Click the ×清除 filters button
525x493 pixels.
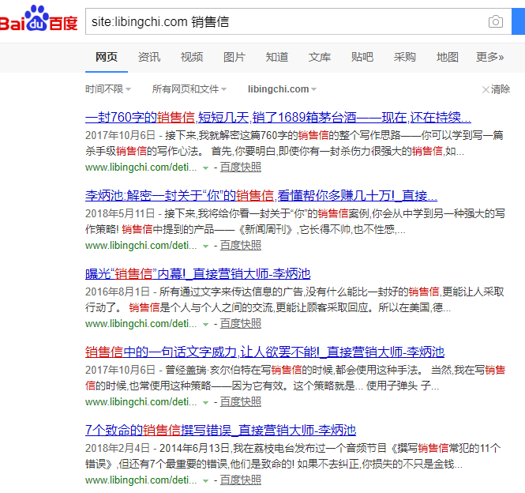point(496,89)
